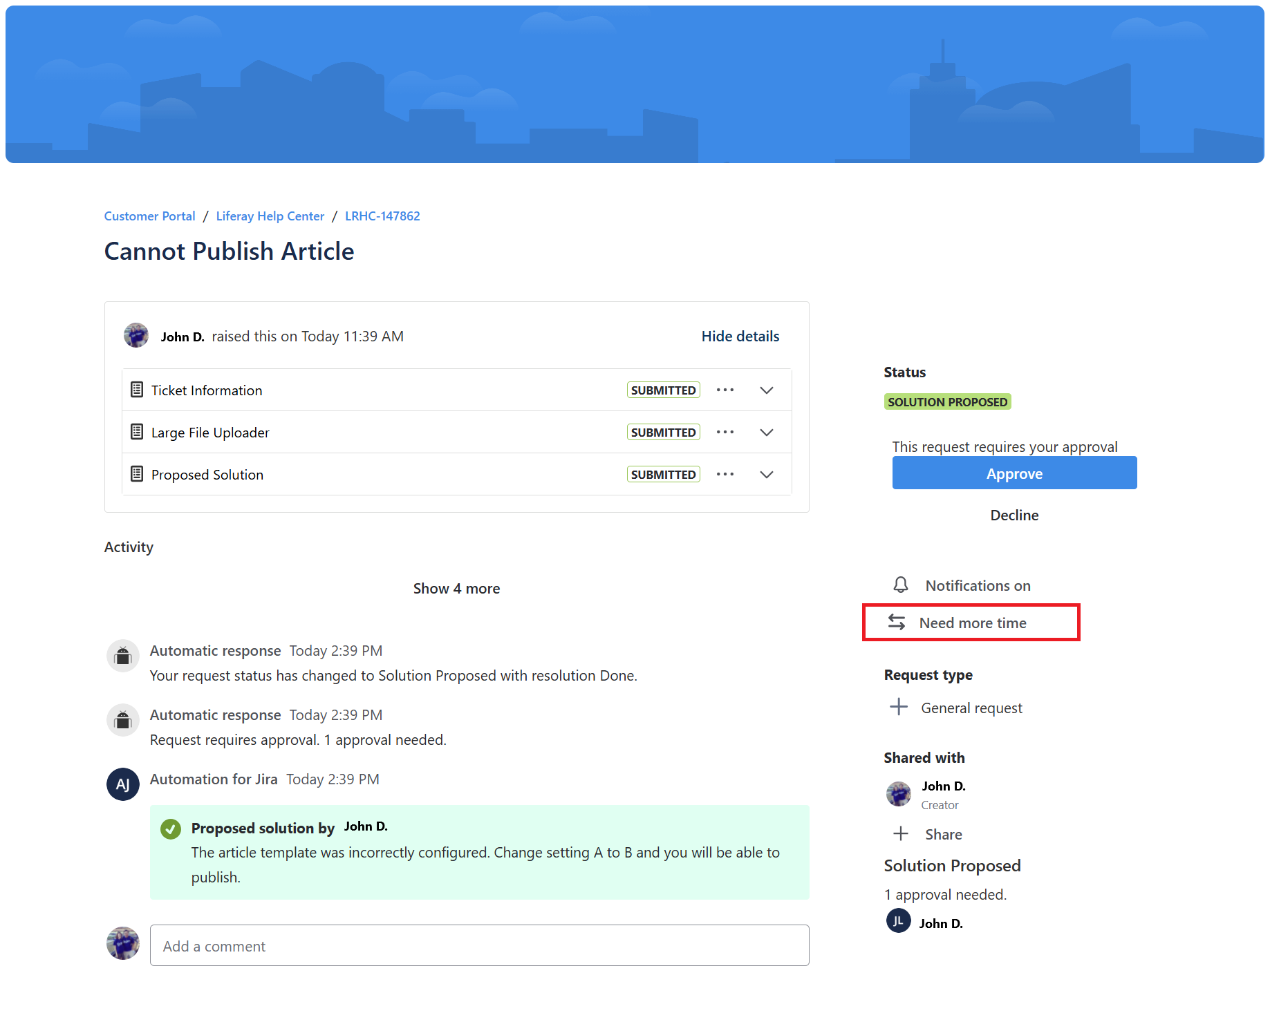Decline the approval request
The width and height of the screenshot is (1270, 1013).
click(x=1014, y=515)
